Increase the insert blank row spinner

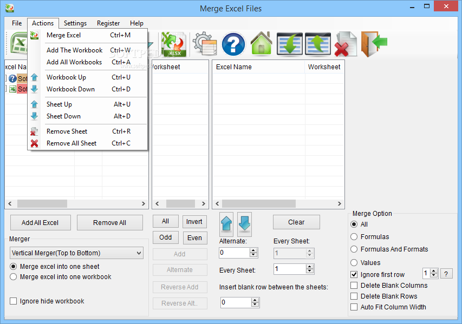255,300
